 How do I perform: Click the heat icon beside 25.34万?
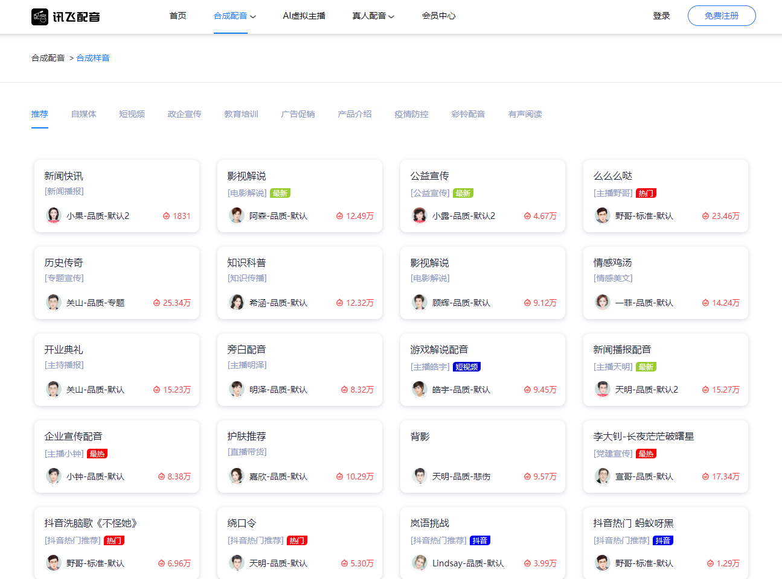(157, 303)
